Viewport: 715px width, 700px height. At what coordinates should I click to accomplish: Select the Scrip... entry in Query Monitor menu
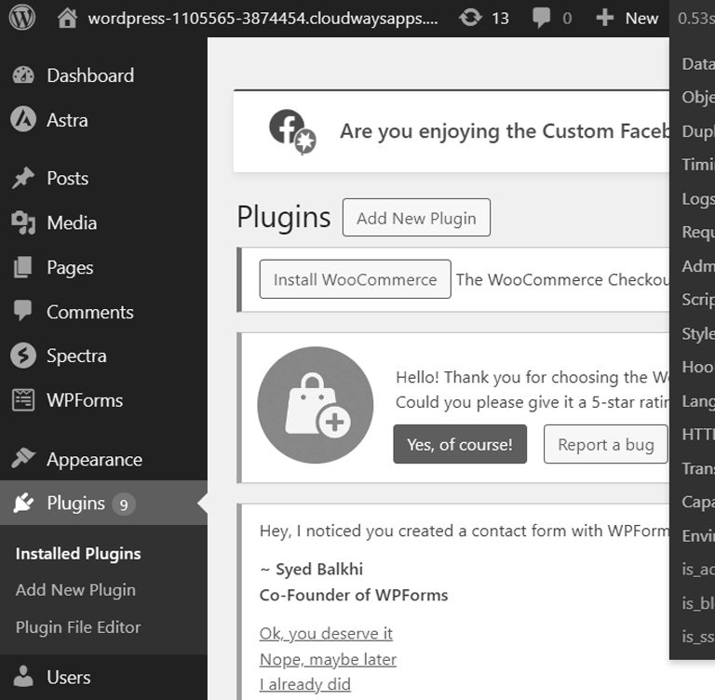pos(697,300)
